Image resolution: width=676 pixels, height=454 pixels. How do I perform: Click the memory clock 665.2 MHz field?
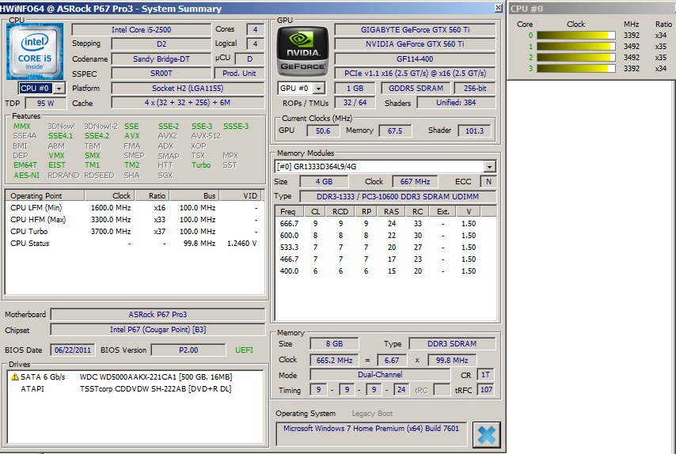coord(334,360)
